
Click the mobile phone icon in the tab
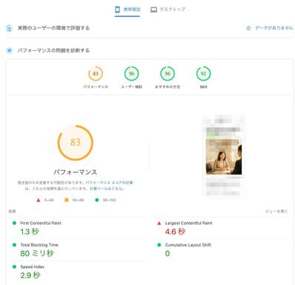[118, 10]
